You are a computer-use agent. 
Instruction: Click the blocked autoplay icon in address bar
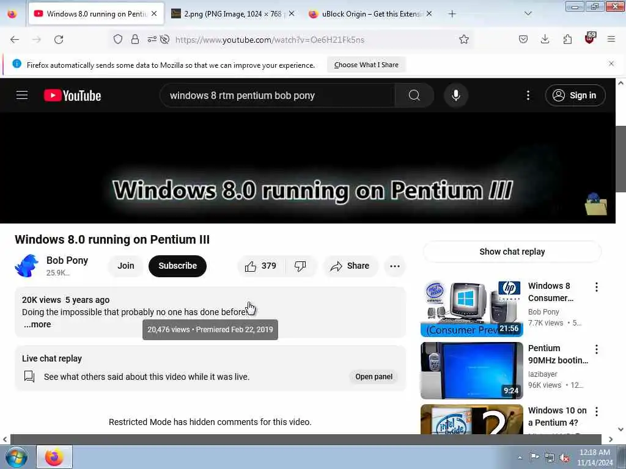tap(164, 39)
